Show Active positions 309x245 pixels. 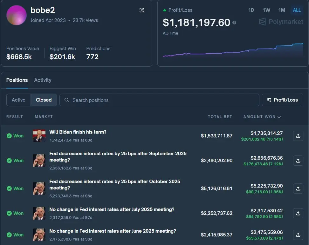[x=18, y=100]
